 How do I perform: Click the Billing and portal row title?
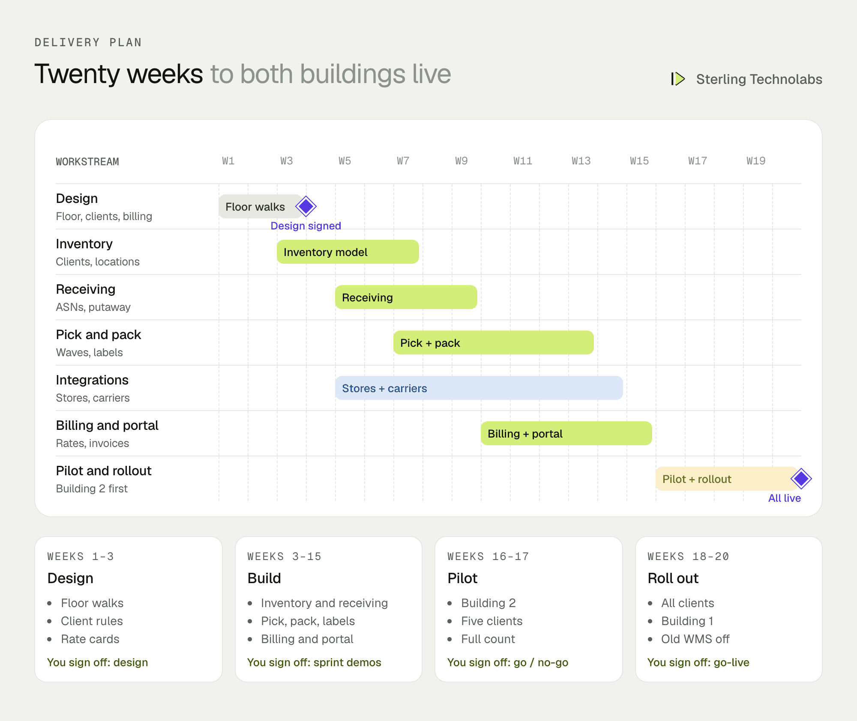click(107, 426)
